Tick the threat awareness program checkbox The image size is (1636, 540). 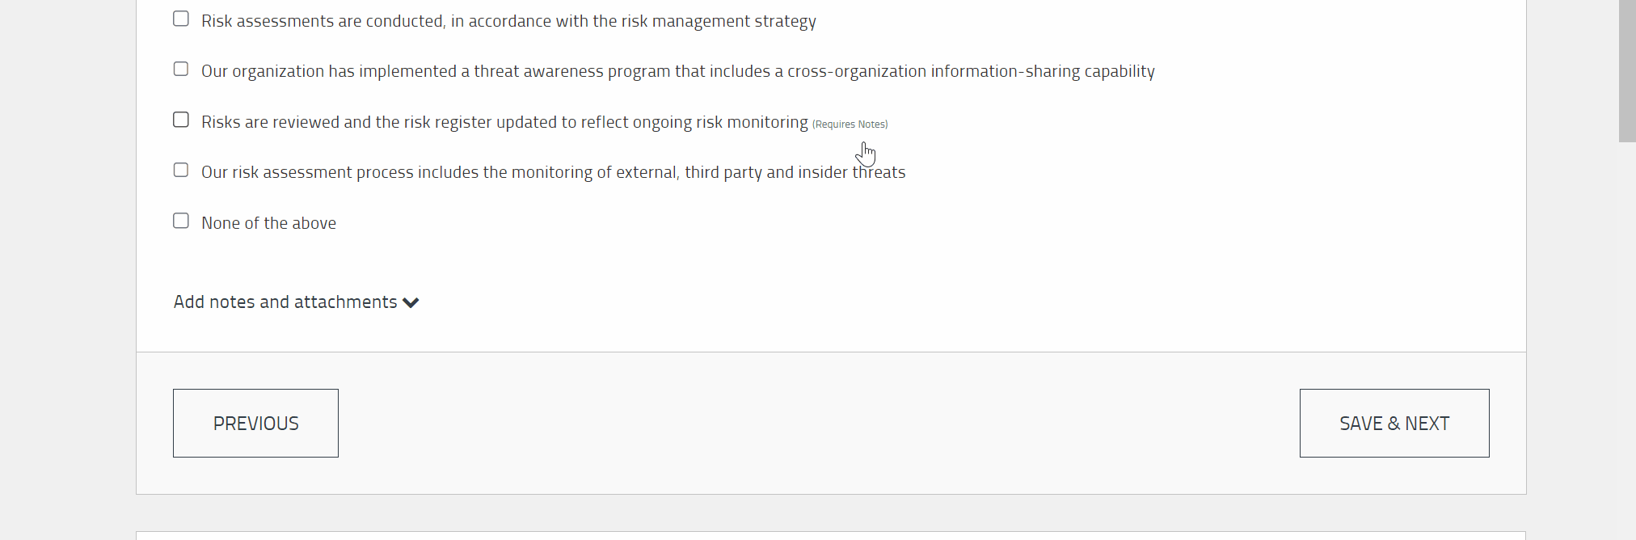(181, 70)
